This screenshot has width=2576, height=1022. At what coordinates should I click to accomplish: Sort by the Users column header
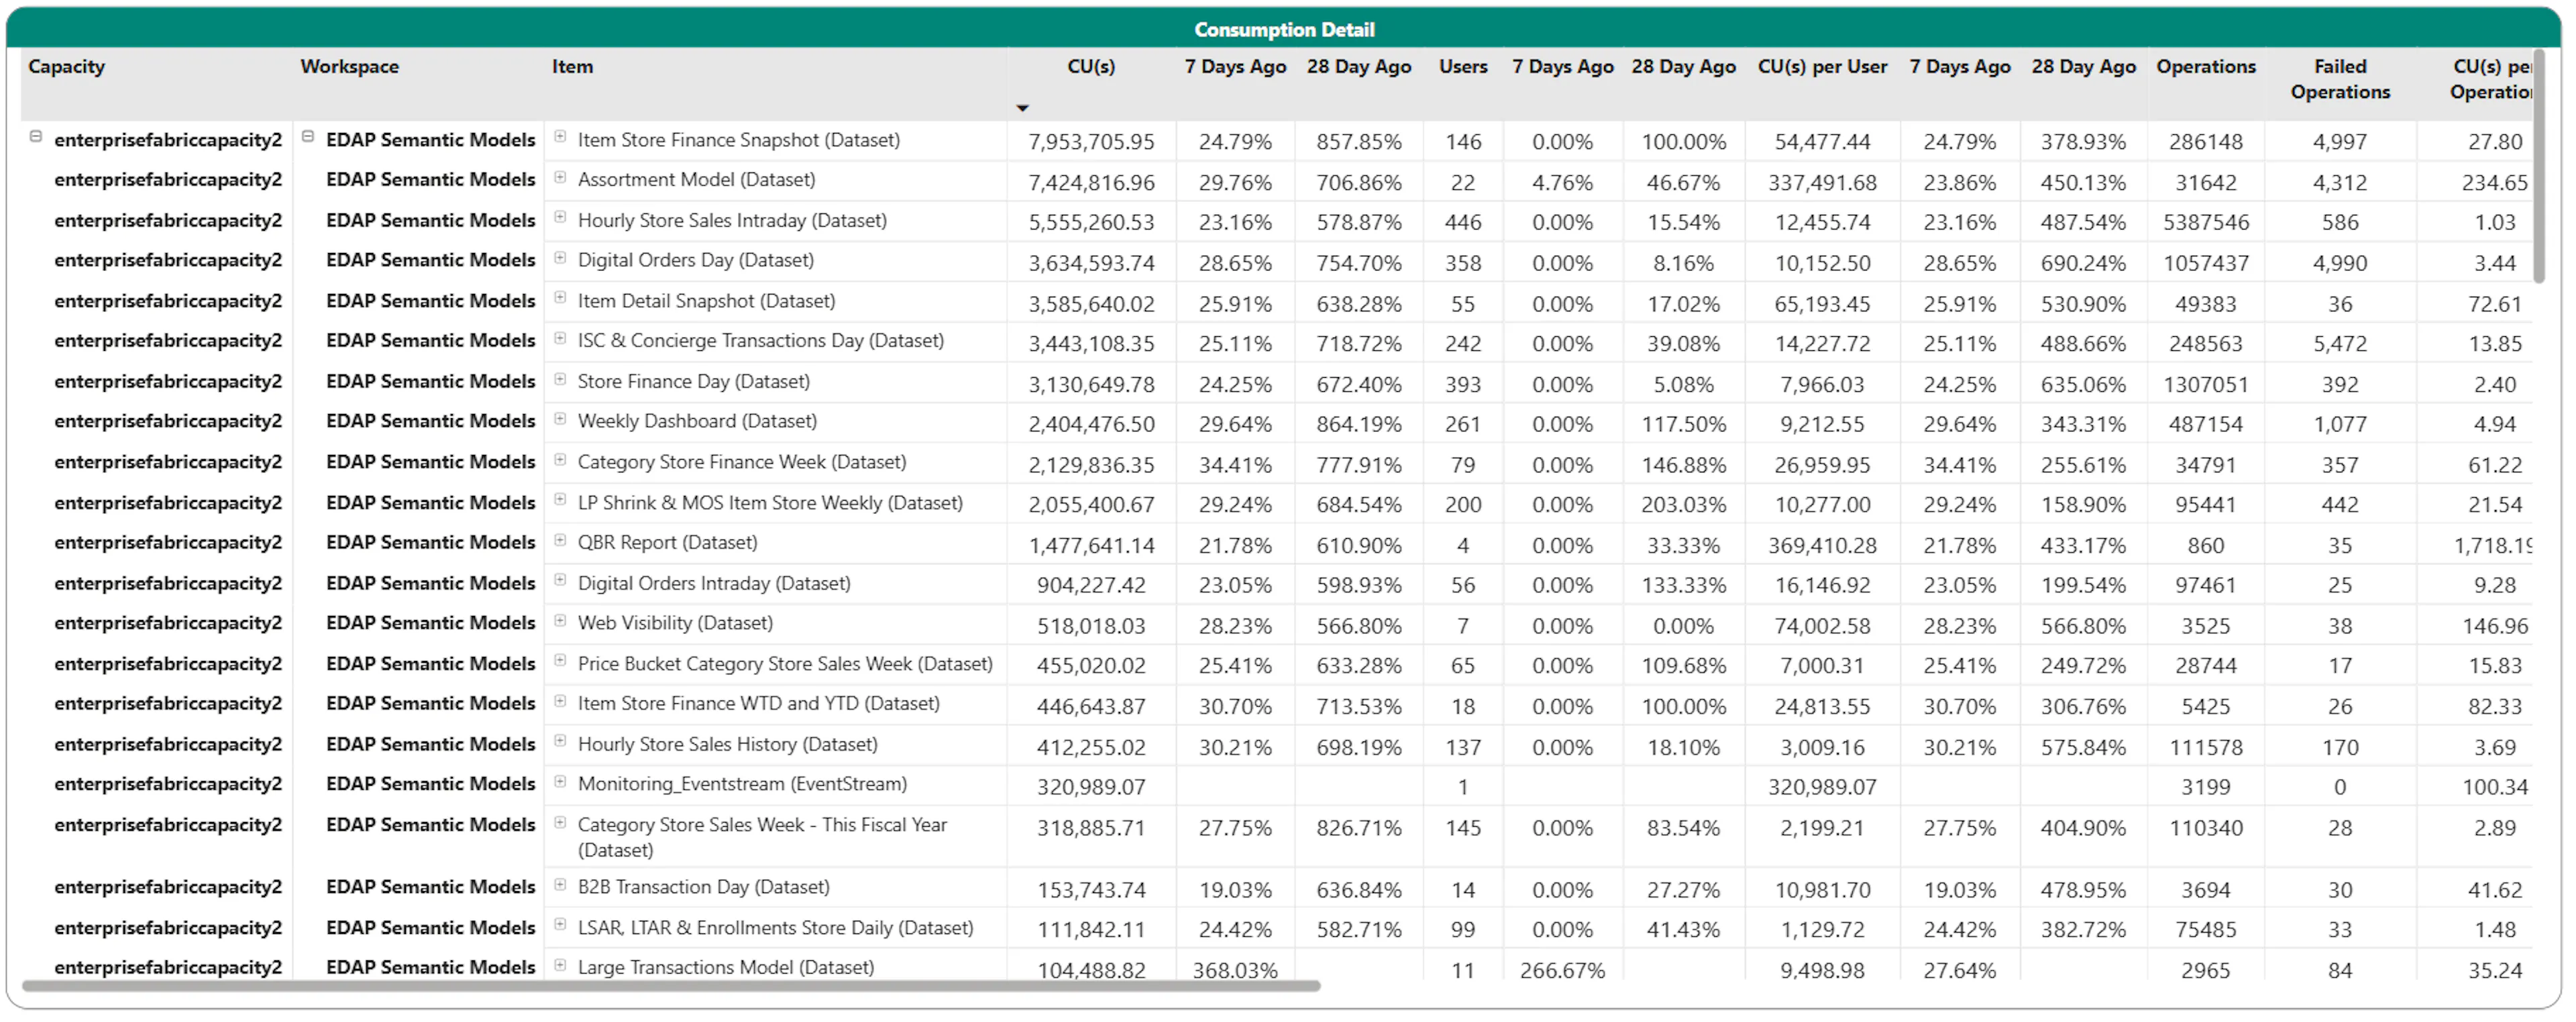click(1463, 67)
